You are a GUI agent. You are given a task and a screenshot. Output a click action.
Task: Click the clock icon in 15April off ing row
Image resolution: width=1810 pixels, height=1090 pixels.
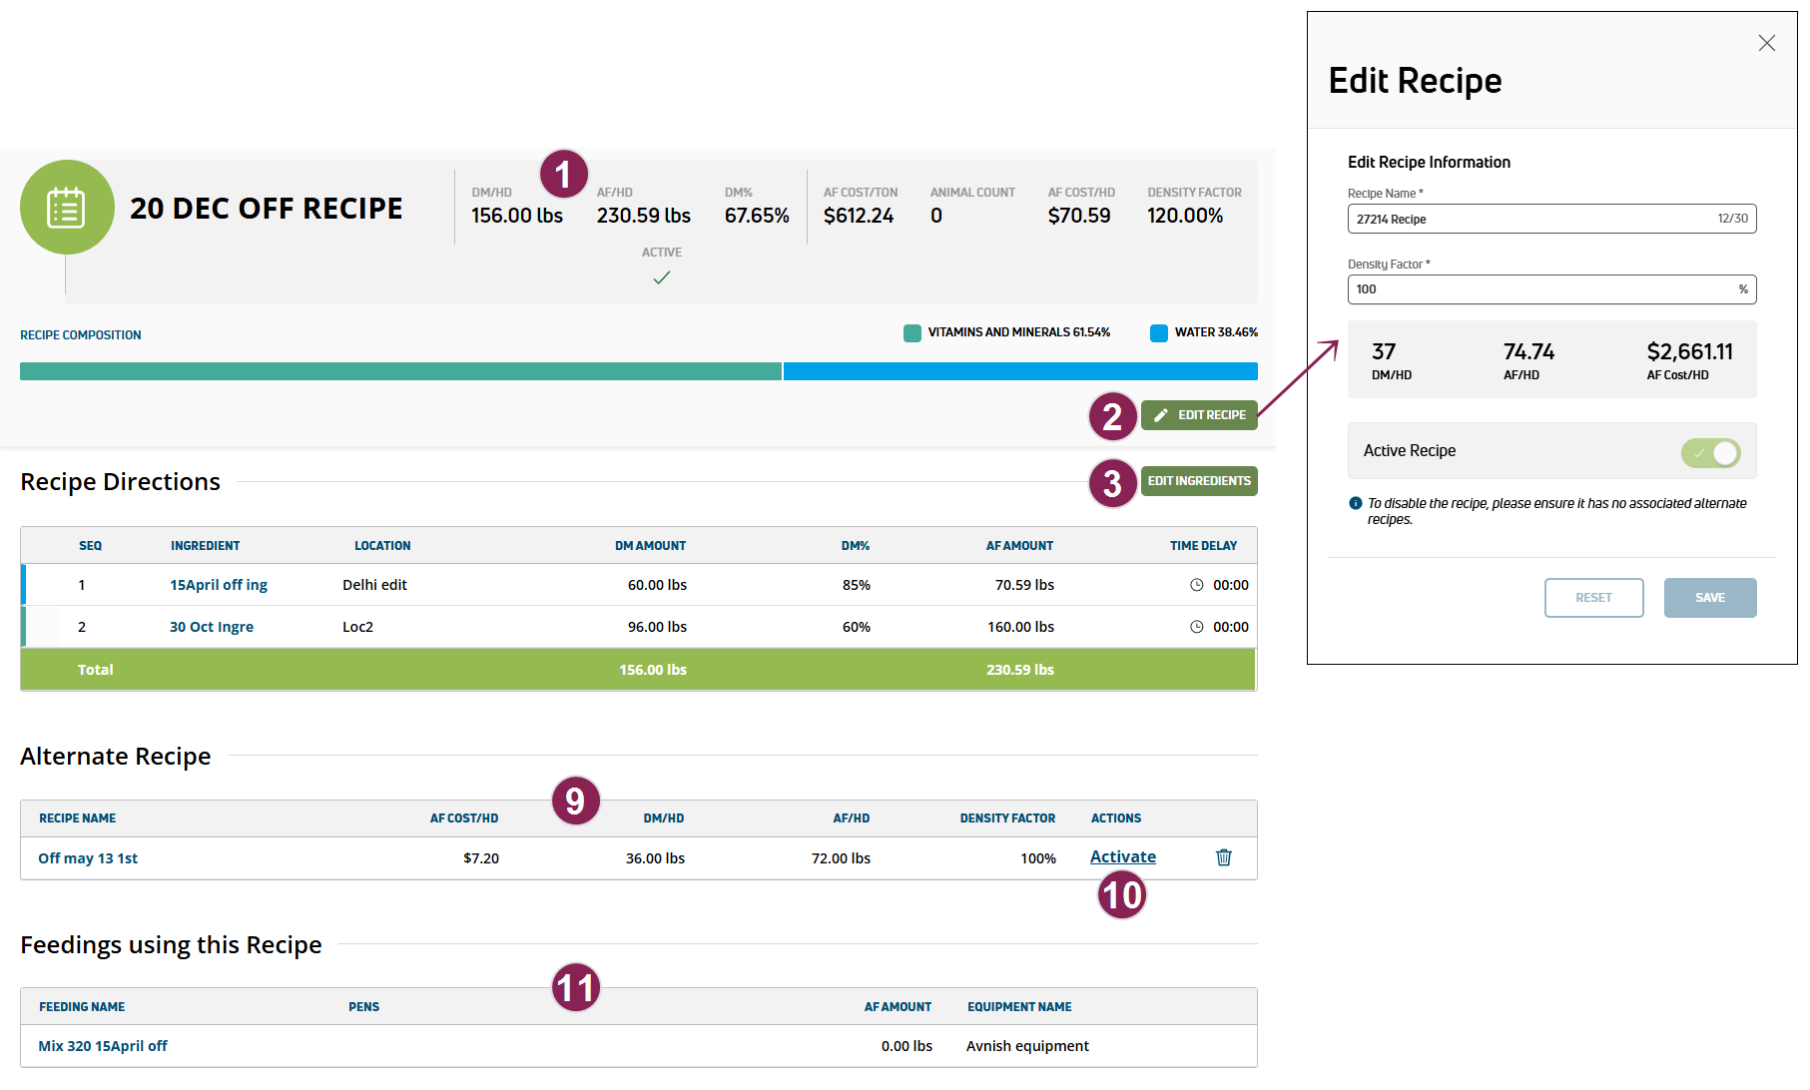(x=1196, y=585)
